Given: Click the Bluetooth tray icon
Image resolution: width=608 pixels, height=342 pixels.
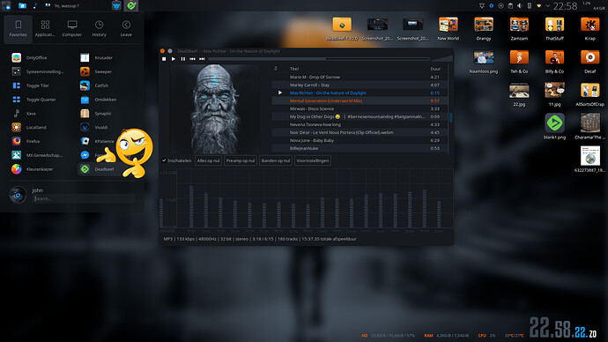Looking at the screenshot, I should pos(492,6).
